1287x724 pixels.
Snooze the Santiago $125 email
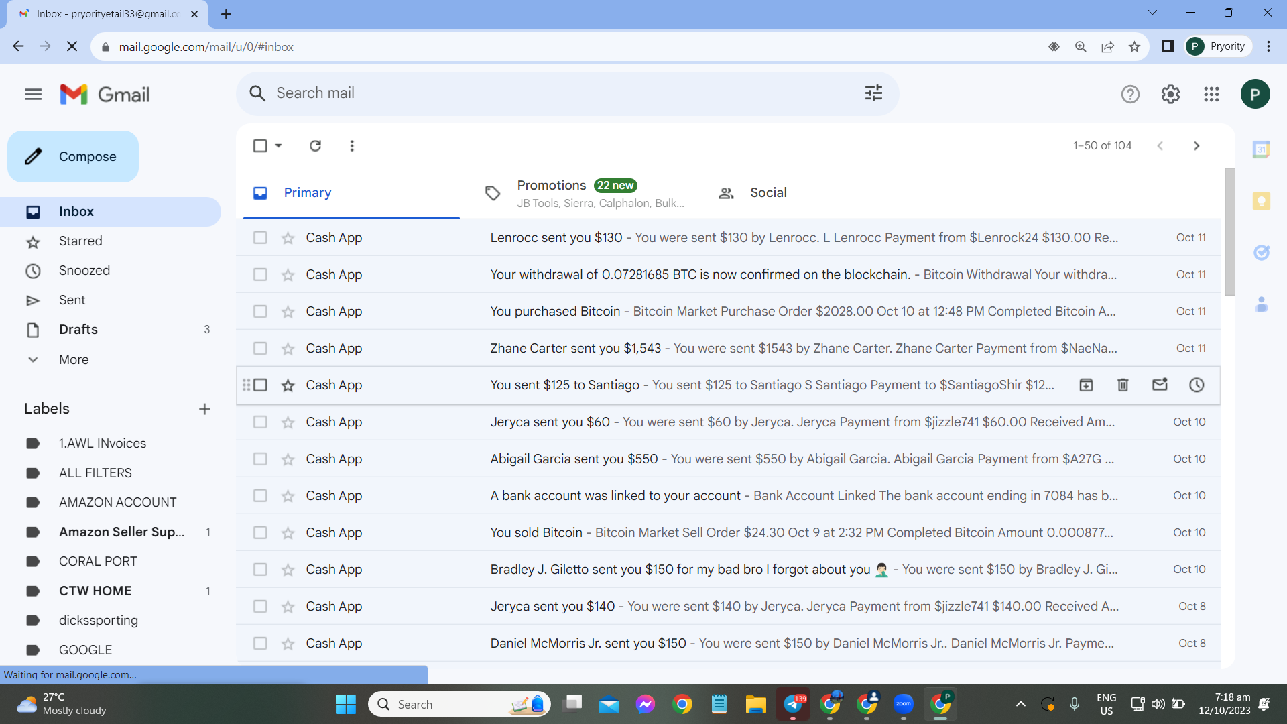pos(1197,385)
